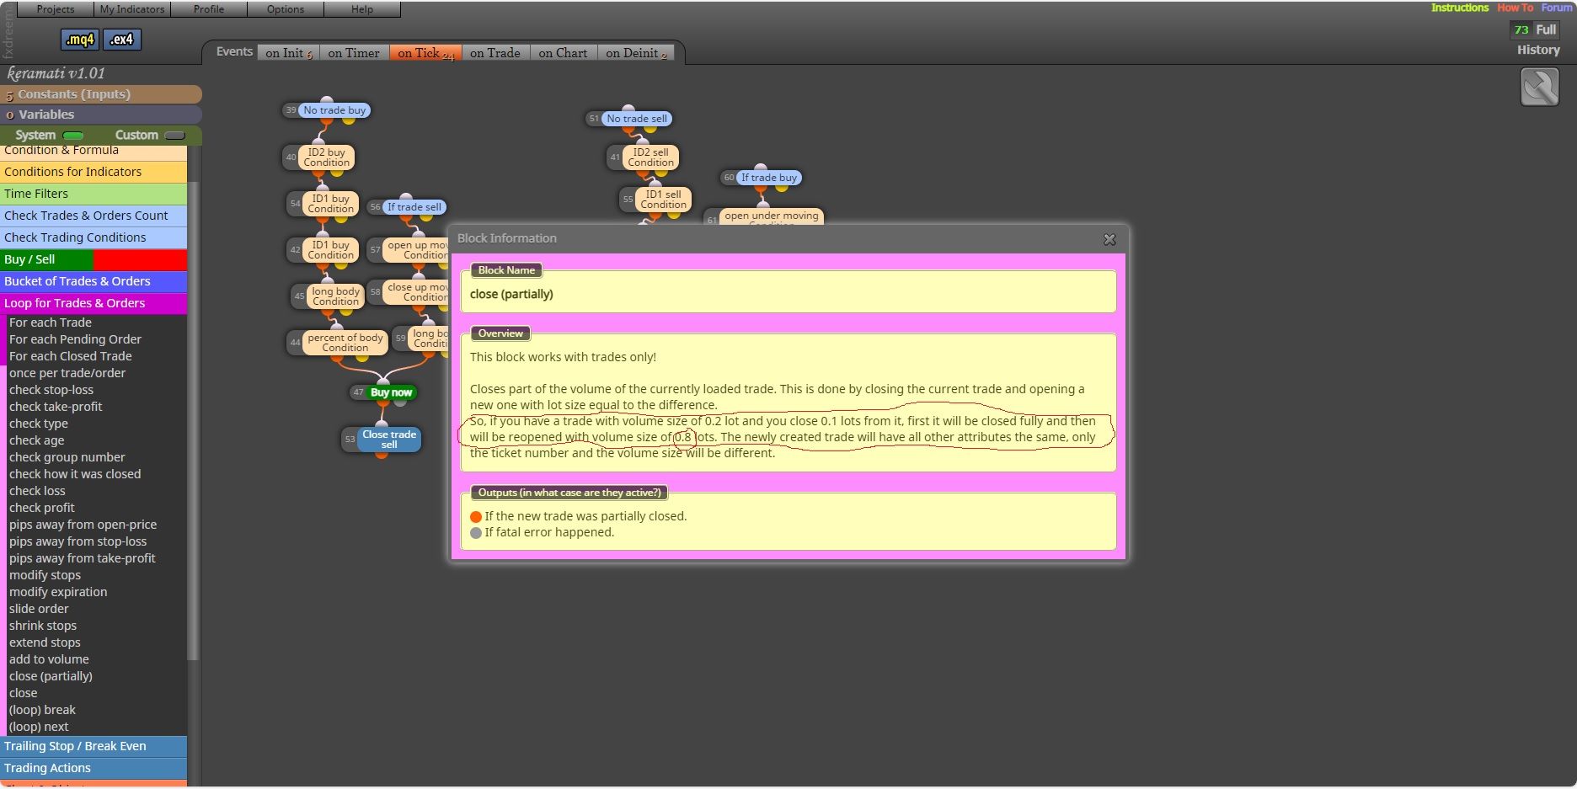
Task: Switch to the on Trade event tab
Action: (x=495, y=53)
